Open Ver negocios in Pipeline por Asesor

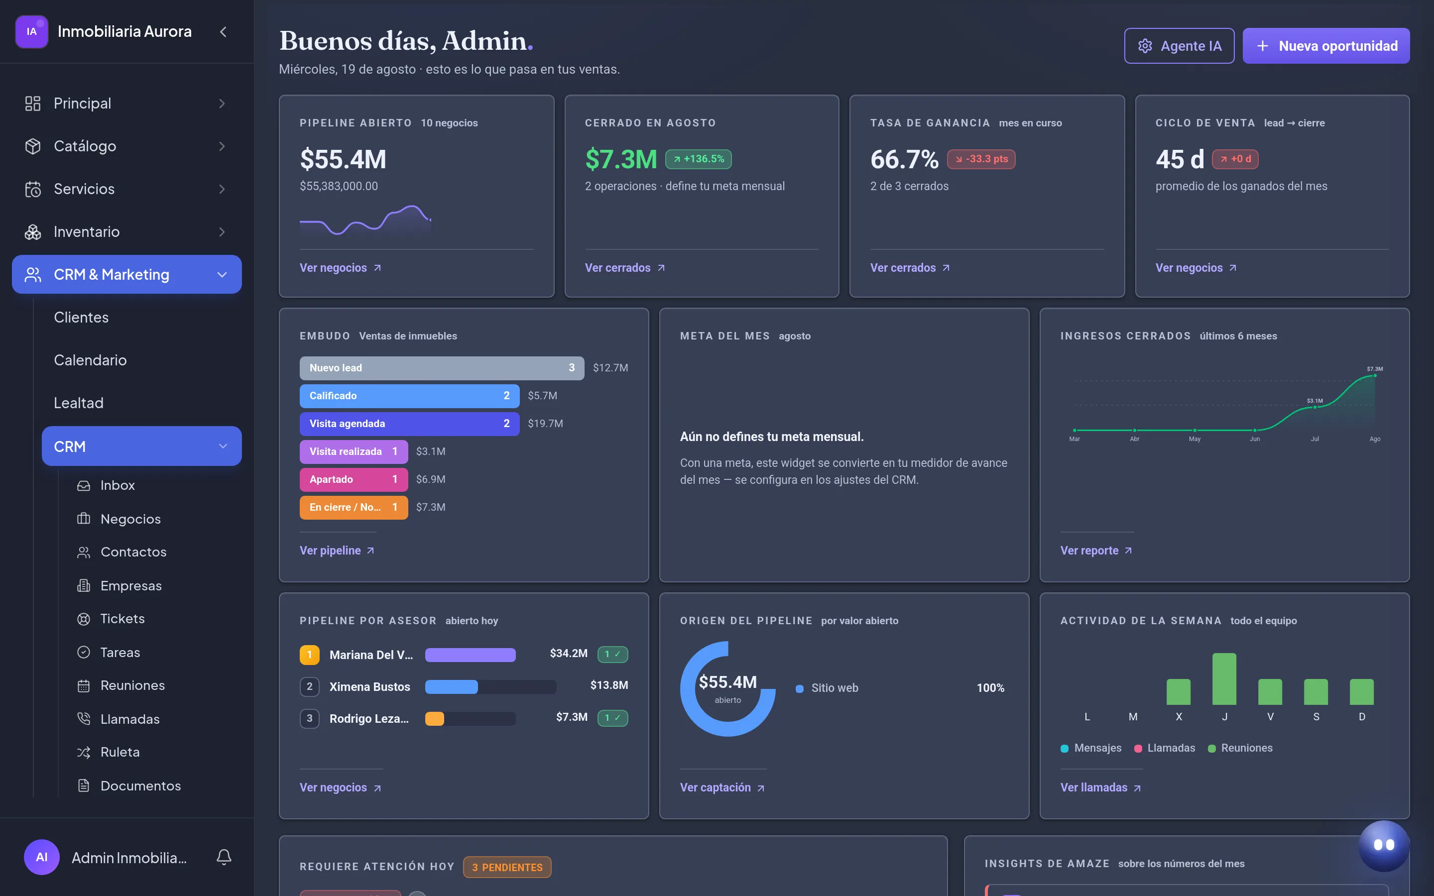pyautogui.click(x=340, y=787)
